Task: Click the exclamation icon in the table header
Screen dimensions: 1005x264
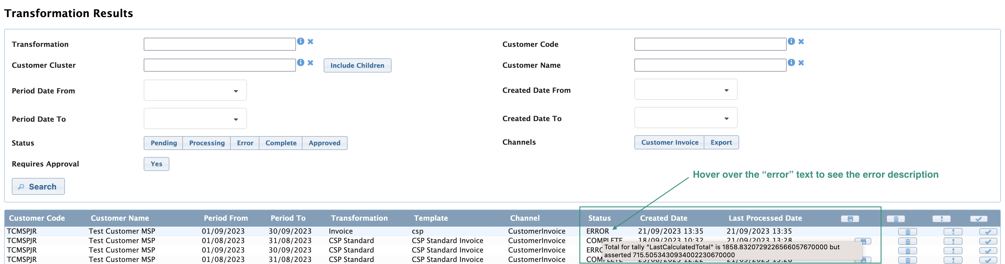Action: click(942, 219)
